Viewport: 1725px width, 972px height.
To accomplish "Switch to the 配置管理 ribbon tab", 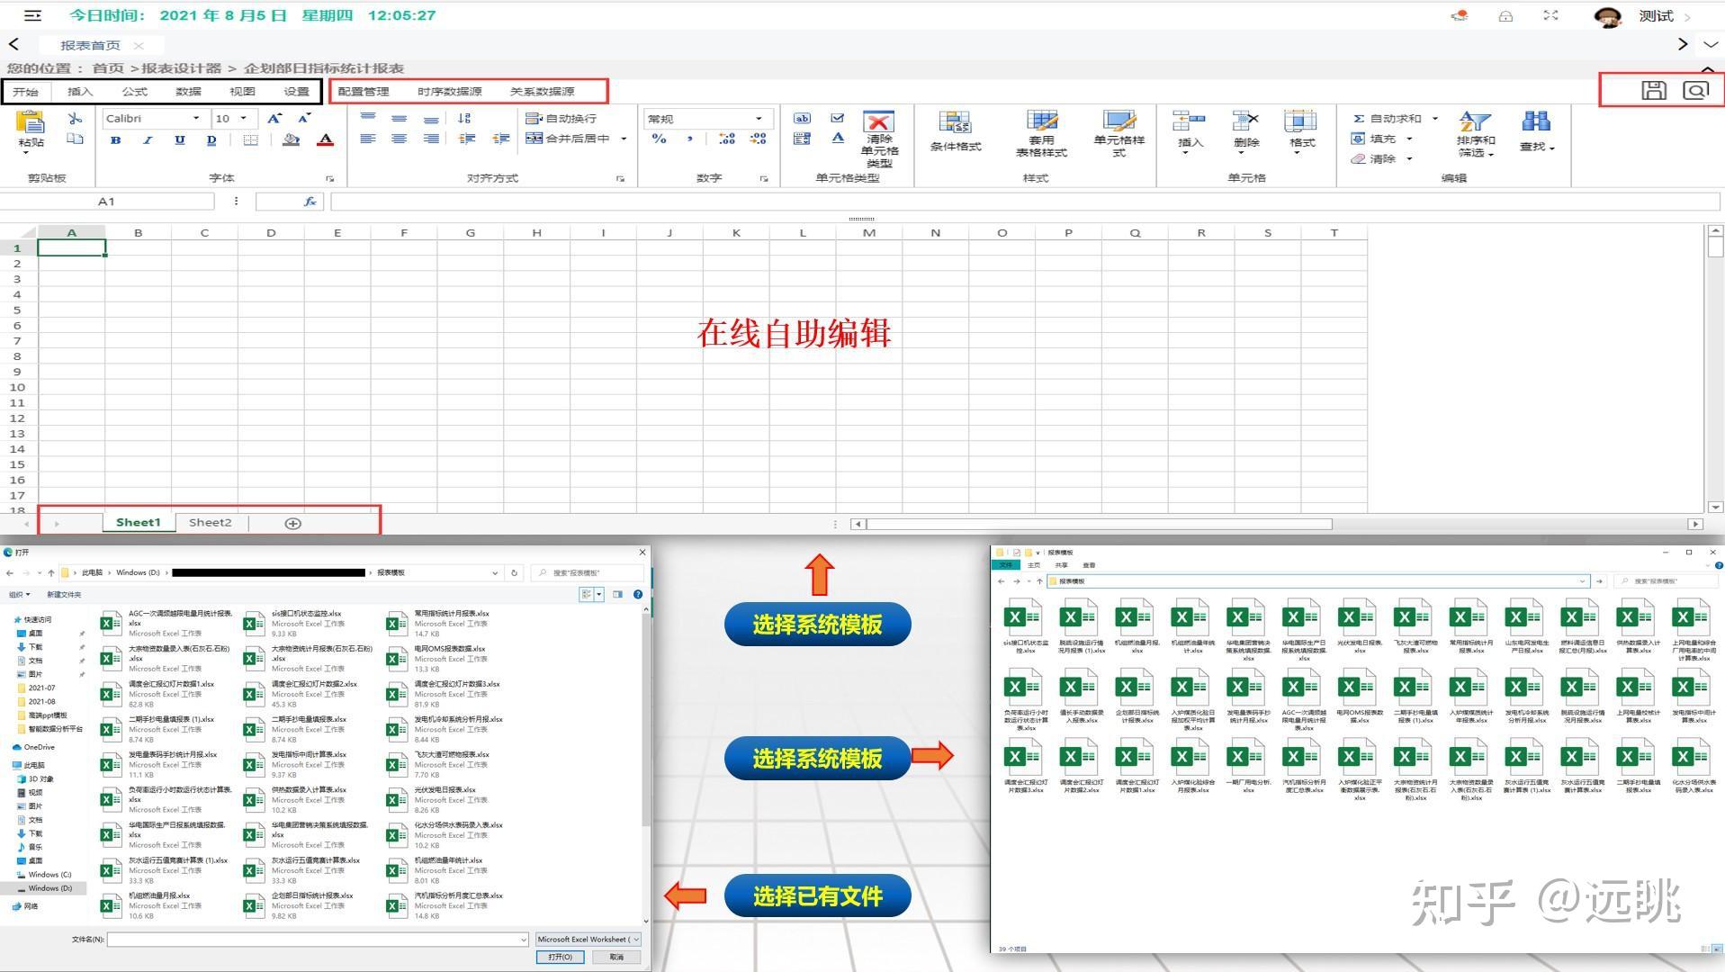I will [x=363, y=91].
